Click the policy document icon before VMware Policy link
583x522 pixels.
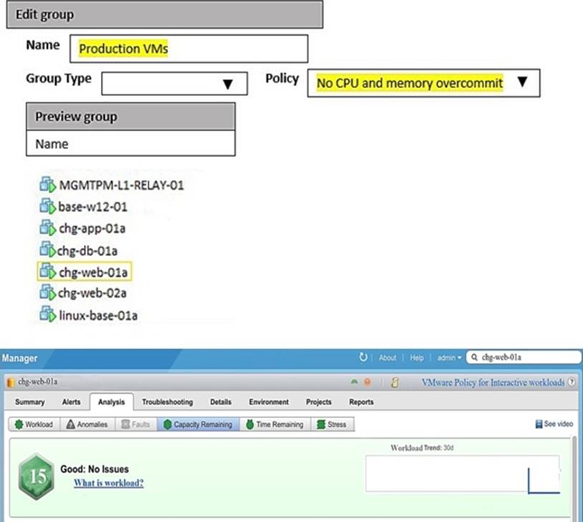(x=394, y=382)
